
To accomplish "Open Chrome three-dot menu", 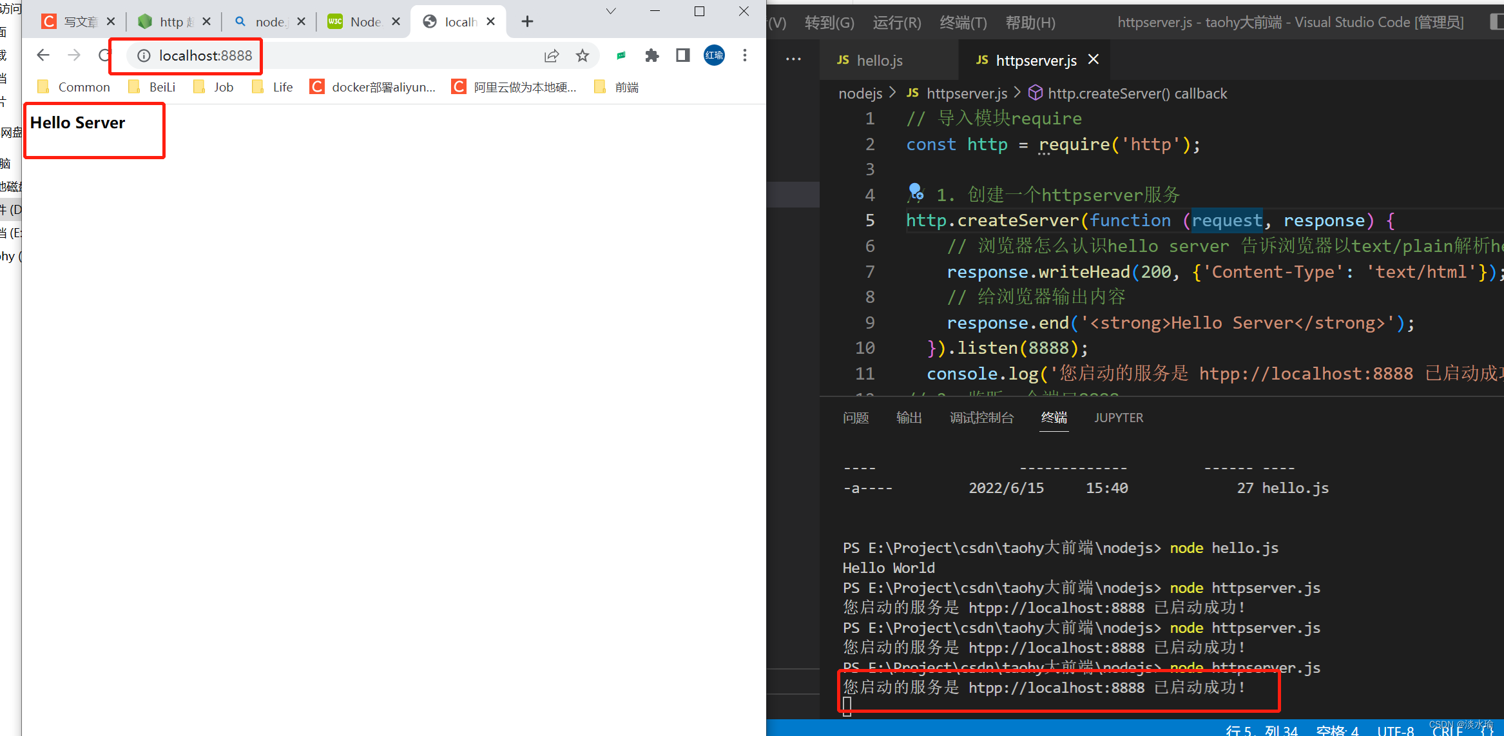I will pyautogui.click(x=745, y=55).
